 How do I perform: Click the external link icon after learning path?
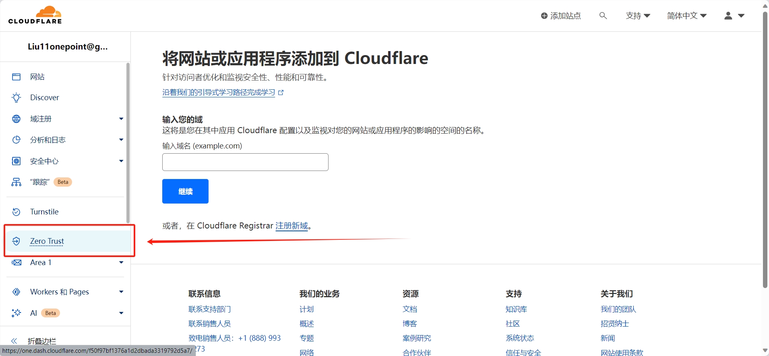tap(281, 93)
